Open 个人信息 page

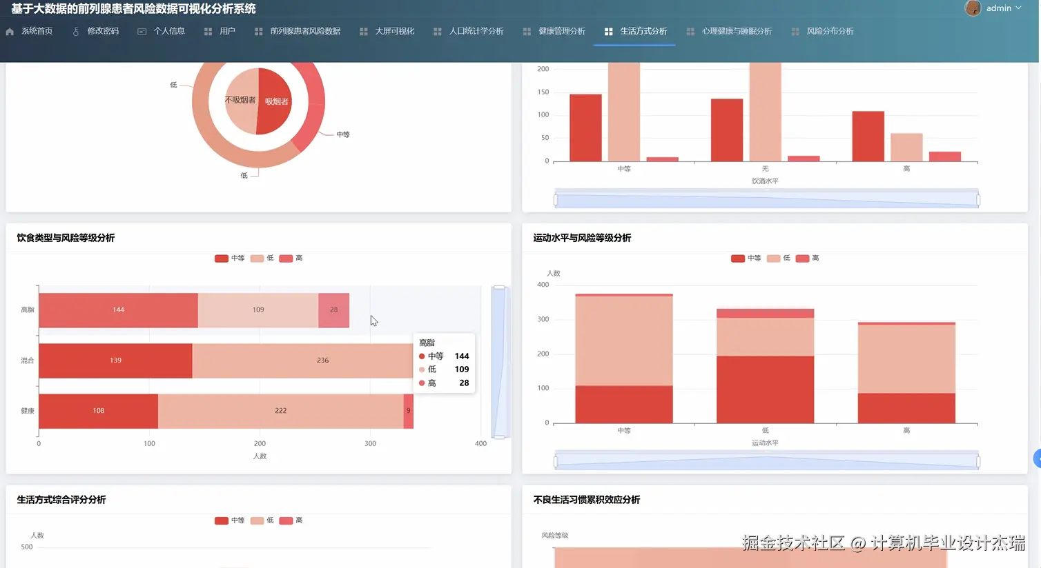(169, 31)
